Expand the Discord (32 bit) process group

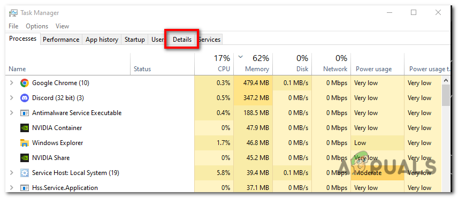[x=12, y=98]
